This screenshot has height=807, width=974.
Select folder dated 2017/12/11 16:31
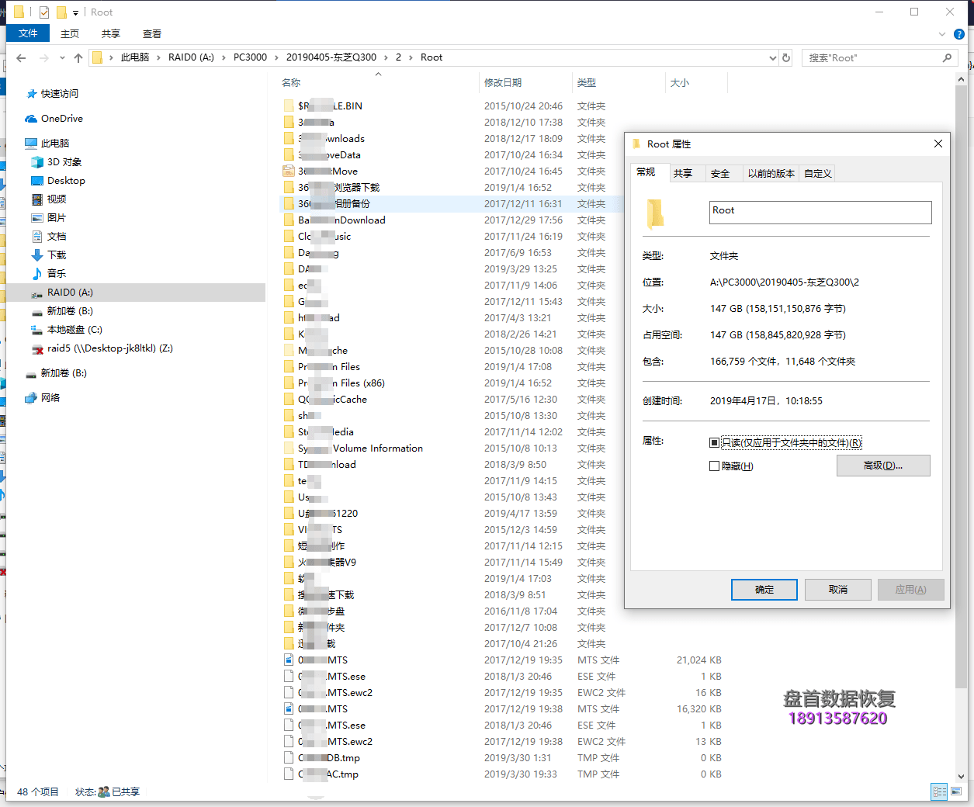450,204
